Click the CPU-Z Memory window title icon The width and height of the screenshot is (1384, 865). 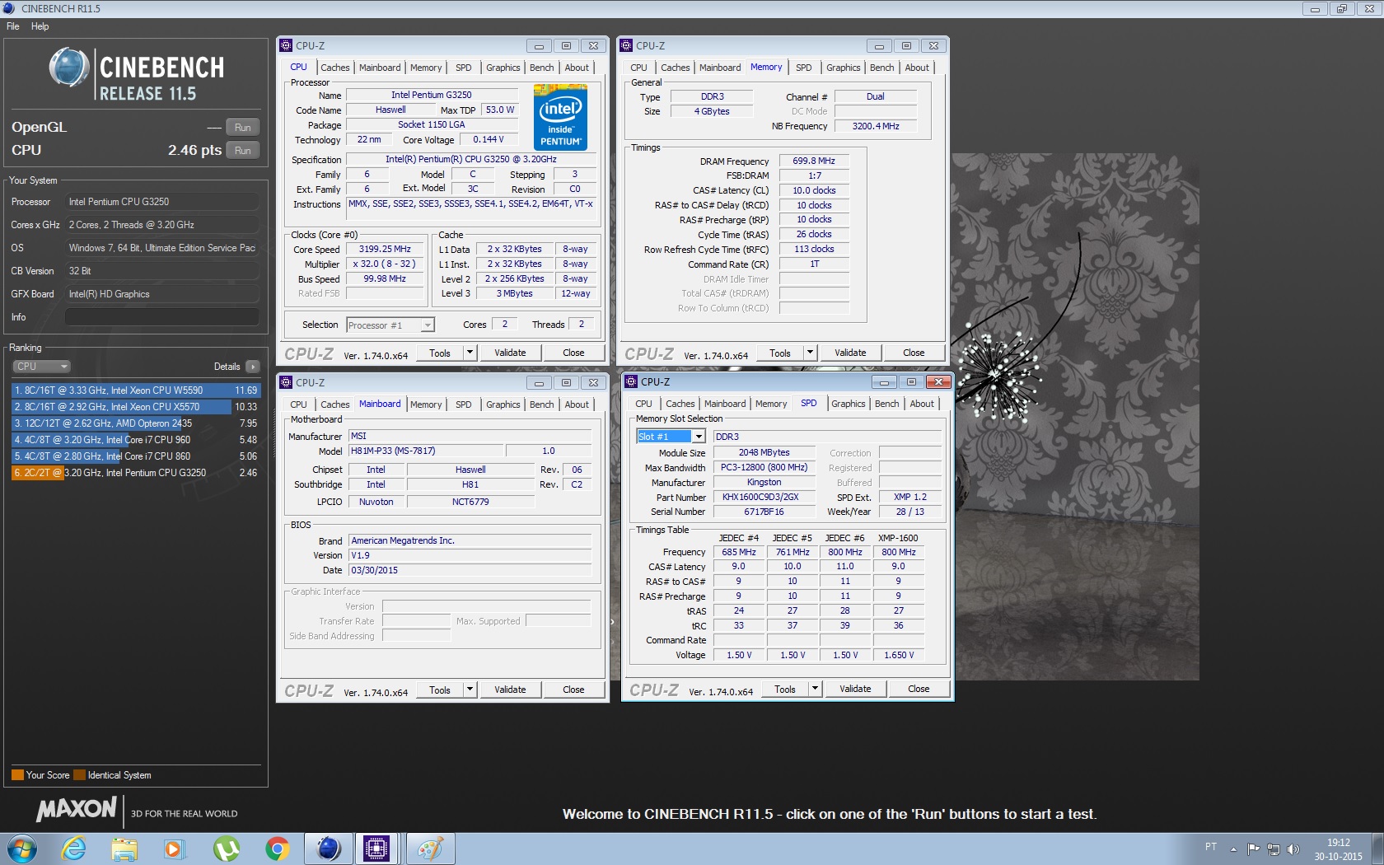click(626, 45)
